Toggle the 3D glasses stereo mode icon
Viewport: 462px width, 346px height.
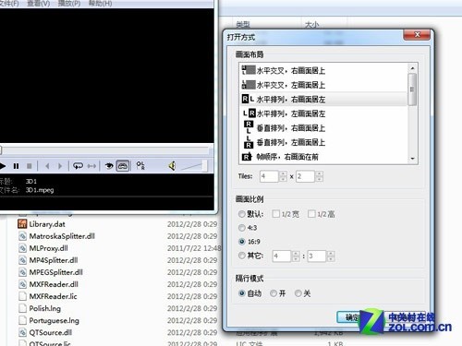click(123, 166)
